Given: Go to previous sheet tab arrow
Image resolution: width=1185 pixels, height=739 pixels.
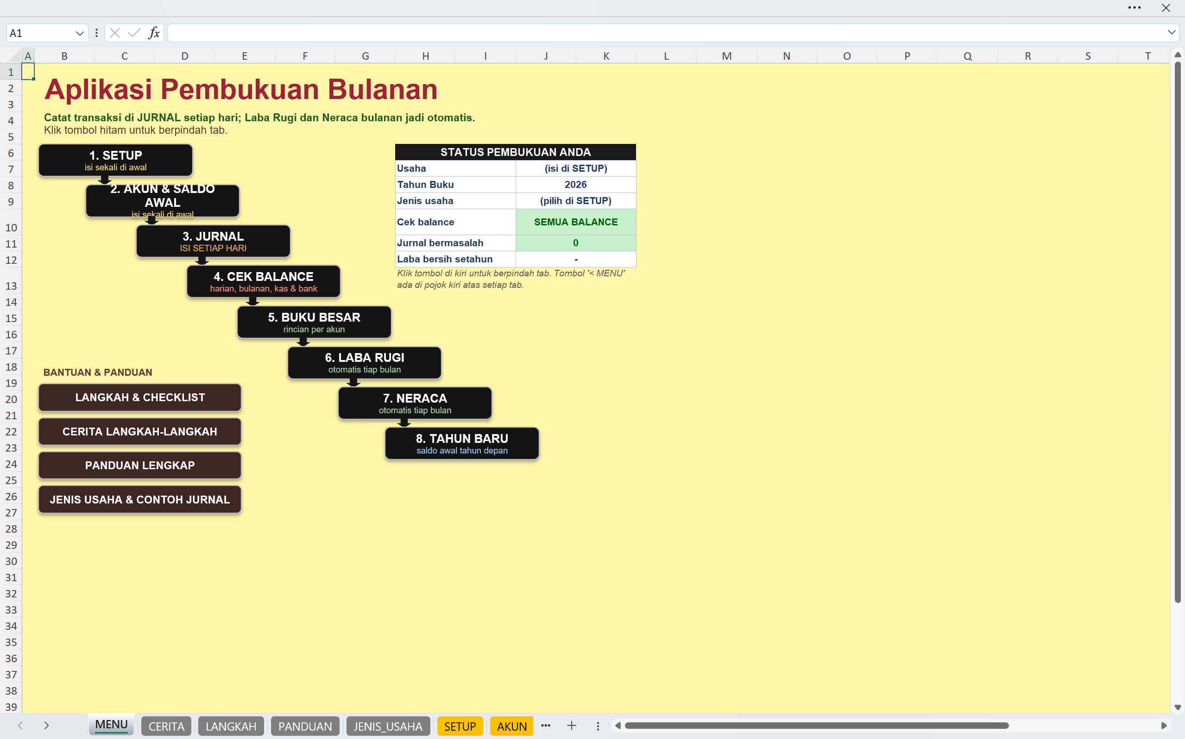Looking at the screenshot, I should [20, 725].
